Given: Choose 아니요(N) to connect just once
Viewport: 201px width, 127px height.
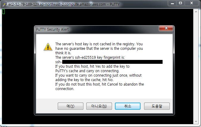Looking at the screenshot, I should 99,106.
